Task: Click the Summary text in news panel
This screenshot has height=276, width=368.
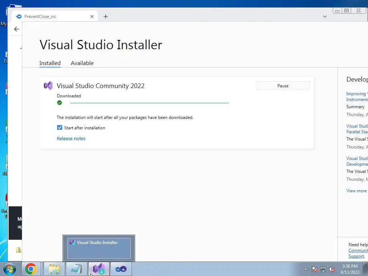Action: [x=355, y=106]
